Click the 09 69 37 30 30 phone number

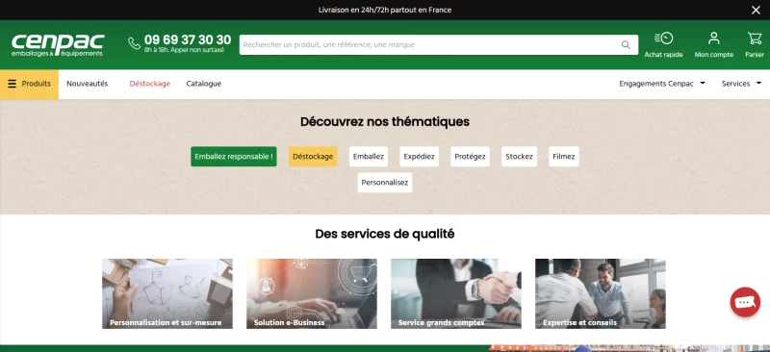click(188, 39)
